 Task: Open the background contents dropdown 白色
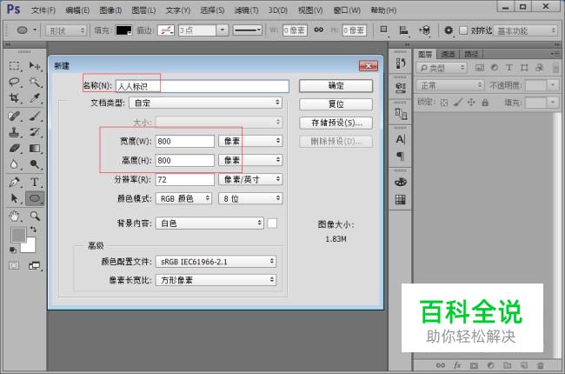(x=209, y=224)
